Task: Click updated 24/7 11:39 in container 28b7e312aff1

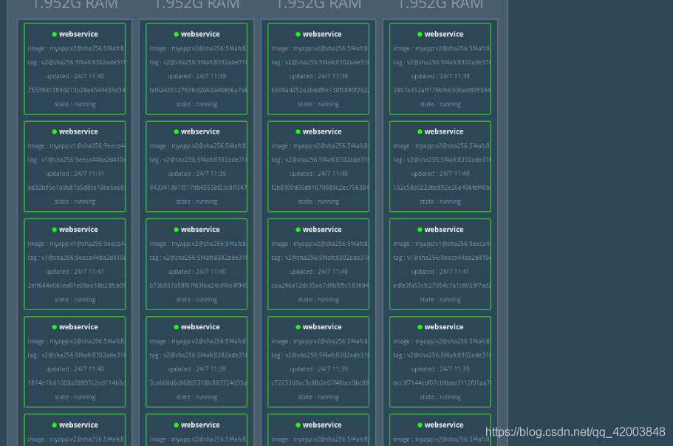Action: click(440, 76)
